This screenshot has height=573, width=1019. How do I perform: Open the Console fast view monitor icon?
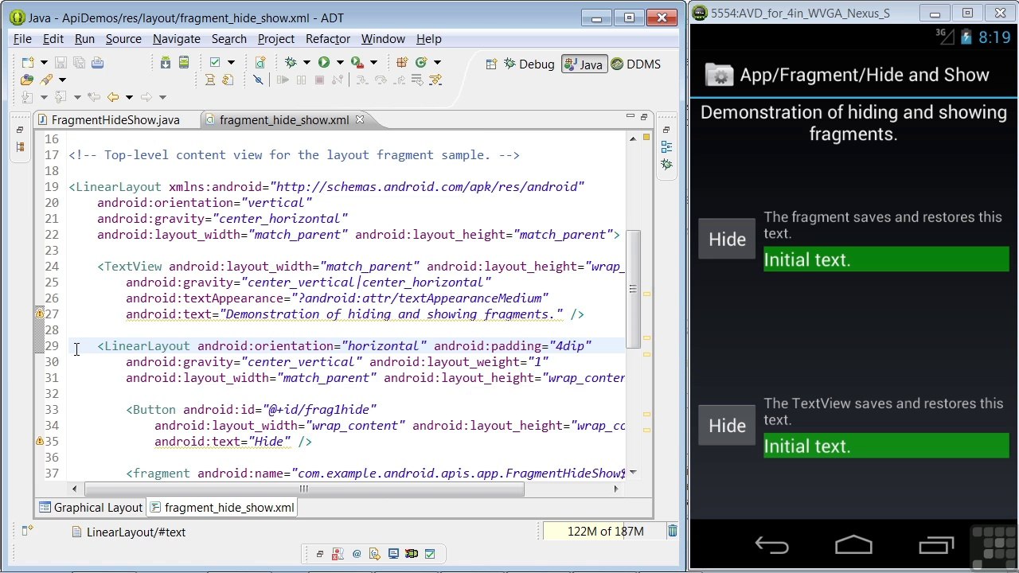coord(393,554)
